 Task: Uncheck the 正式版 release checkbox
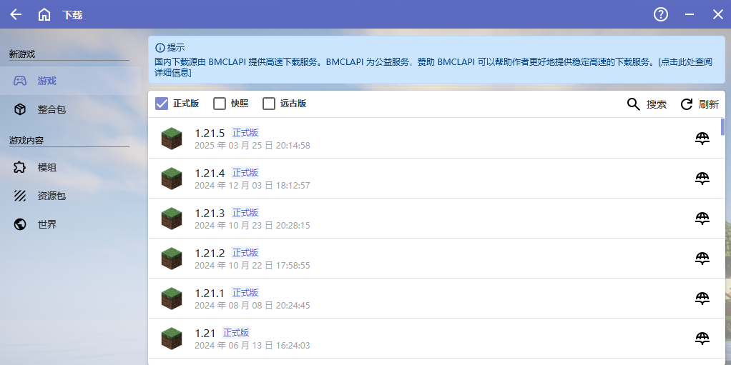(x=162, y=104)
